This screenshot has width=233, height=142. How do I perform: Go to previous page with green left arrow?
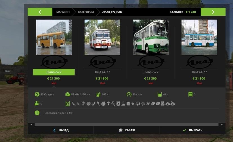pyautogui.click(x=40, y=12)
